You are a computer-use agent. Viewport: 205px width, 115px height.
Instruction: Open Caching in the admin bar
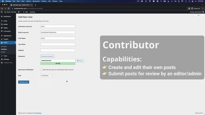pyautogui.click(x=32, y=12)
